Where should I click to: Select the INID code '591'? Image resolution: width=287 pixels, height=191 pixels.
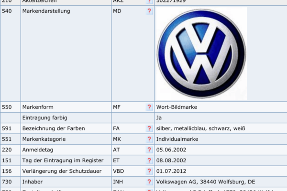[x=7, y=128]
